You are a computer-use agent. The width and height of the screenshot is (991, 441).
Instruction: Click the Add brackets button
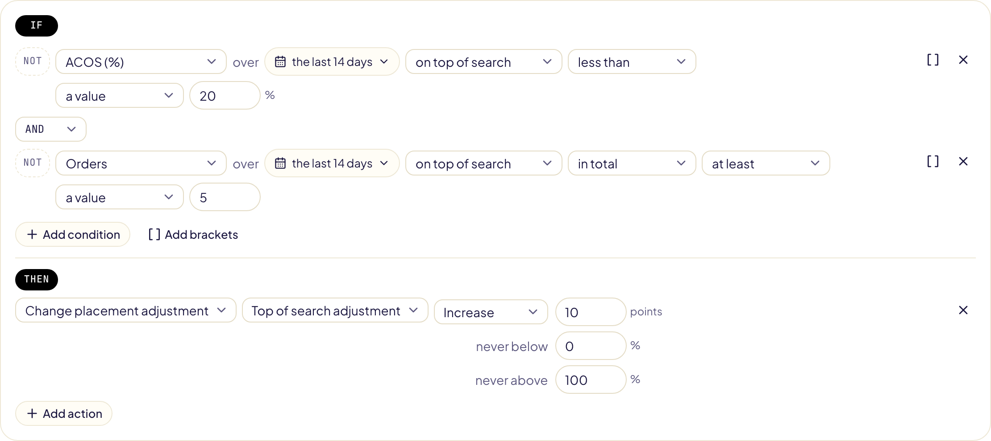tap(193, 234)
